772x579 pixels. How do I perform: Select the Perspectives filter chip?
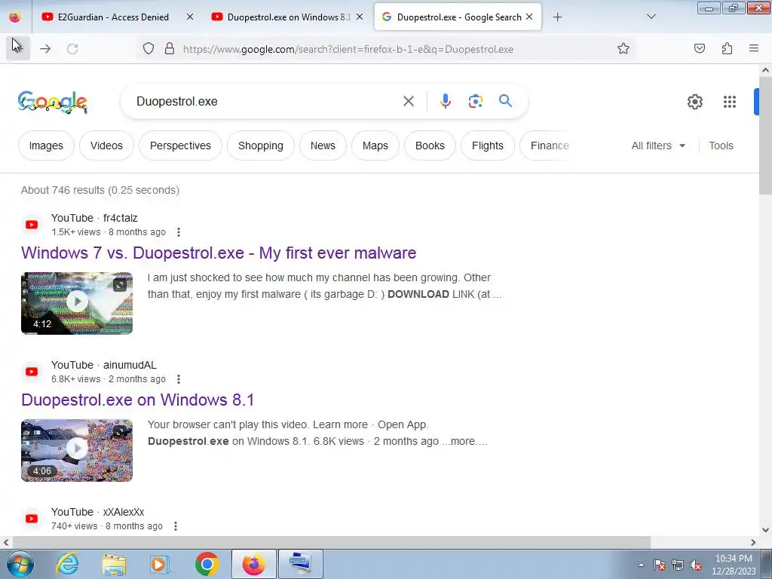tap(180, 146)
